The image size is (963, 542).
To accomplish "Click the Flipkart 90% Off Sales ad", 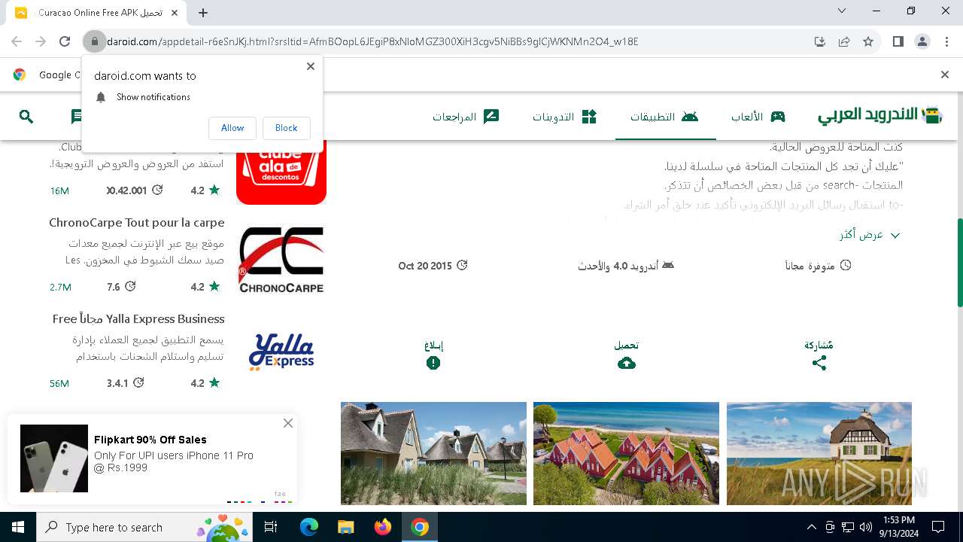I will [152, 458].
